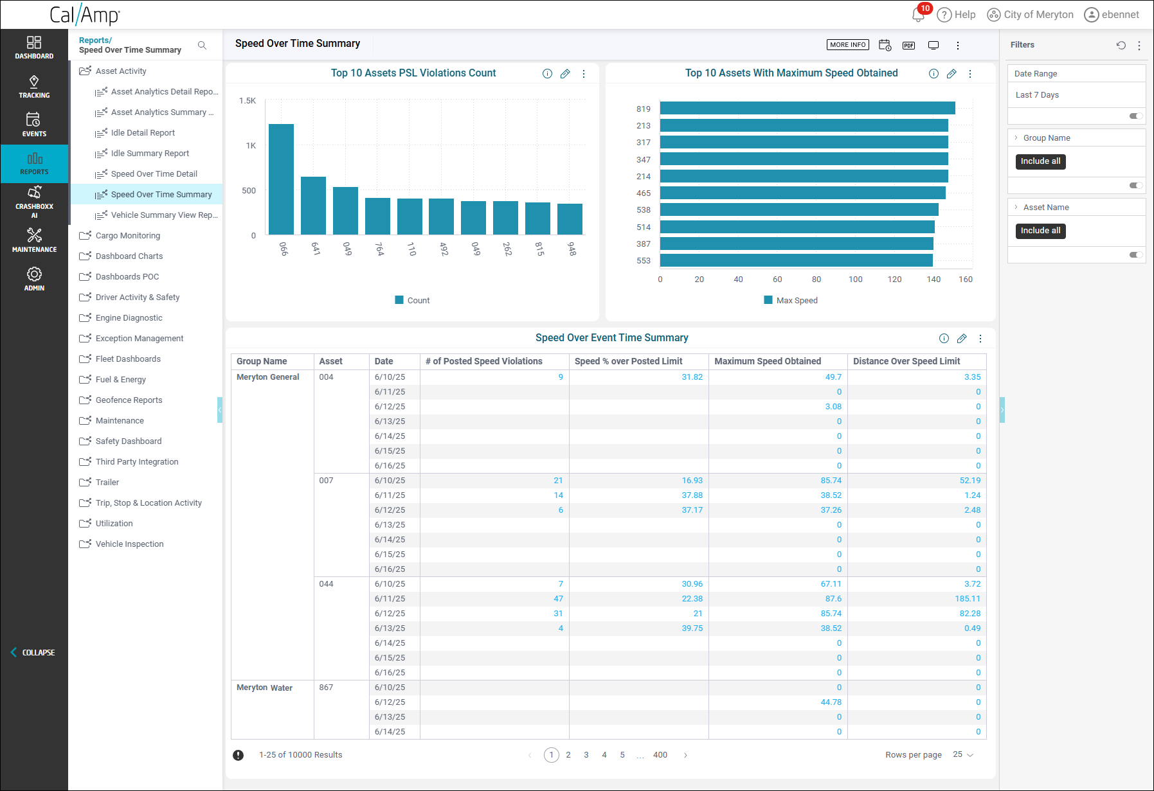Toggle the Group Name filter switch
Image resolution: width=1154 pixels, height=791 pixels.
(1136, 186)
